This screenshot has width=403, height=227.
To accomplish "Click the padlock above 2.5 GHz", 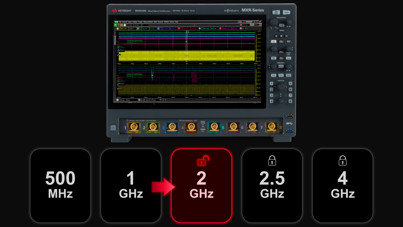I will 272,160.
